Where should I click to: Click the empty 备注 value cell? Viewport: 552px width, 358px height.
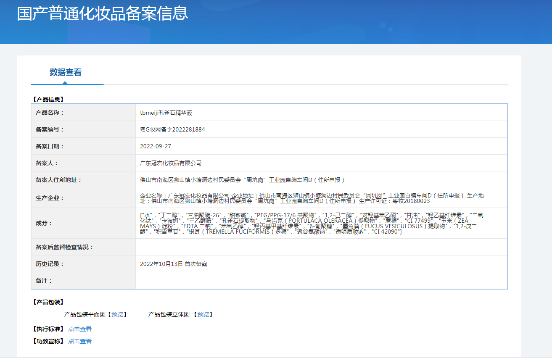[321, 281]
